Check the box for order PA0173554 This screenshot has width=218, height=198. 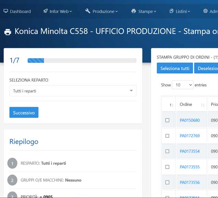(x=167, y=151)
